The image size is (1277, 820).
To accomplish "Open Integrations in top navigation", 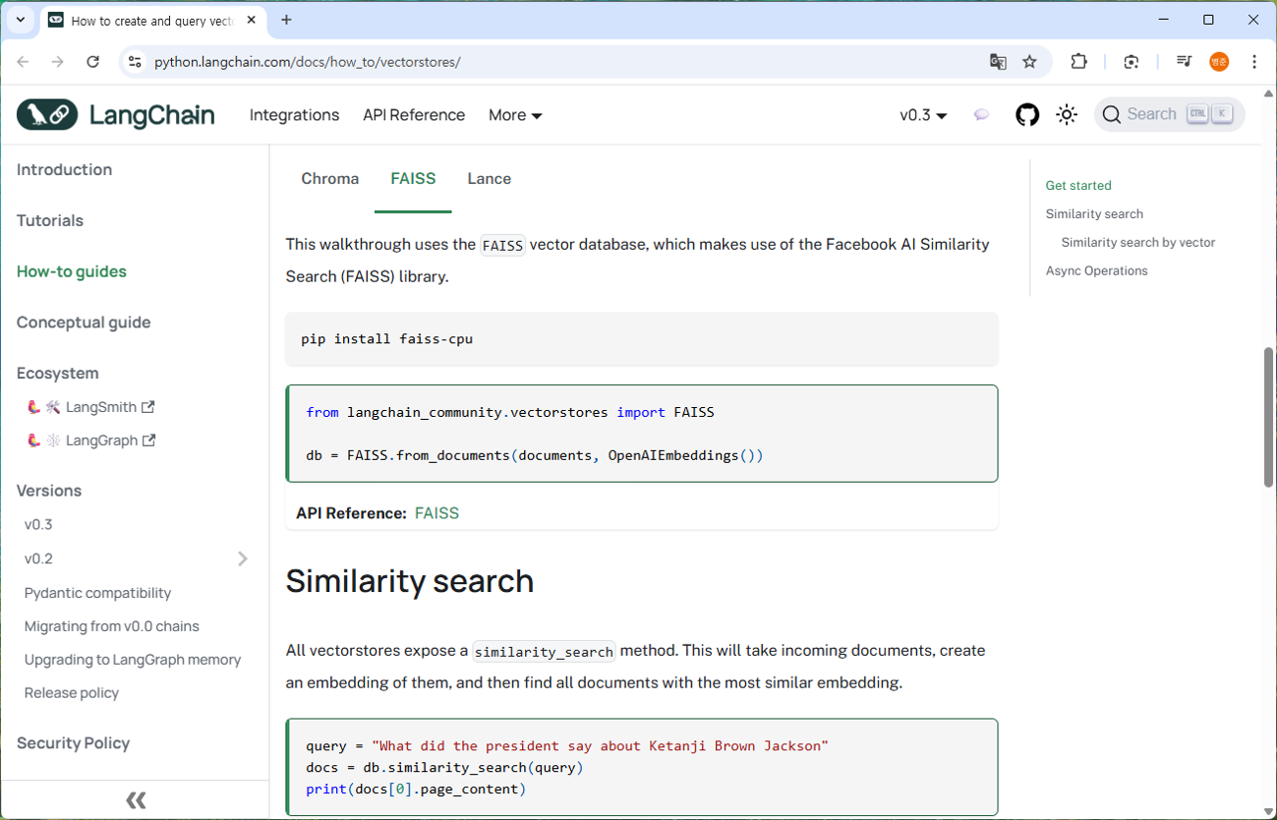I will tap(294, 115).
